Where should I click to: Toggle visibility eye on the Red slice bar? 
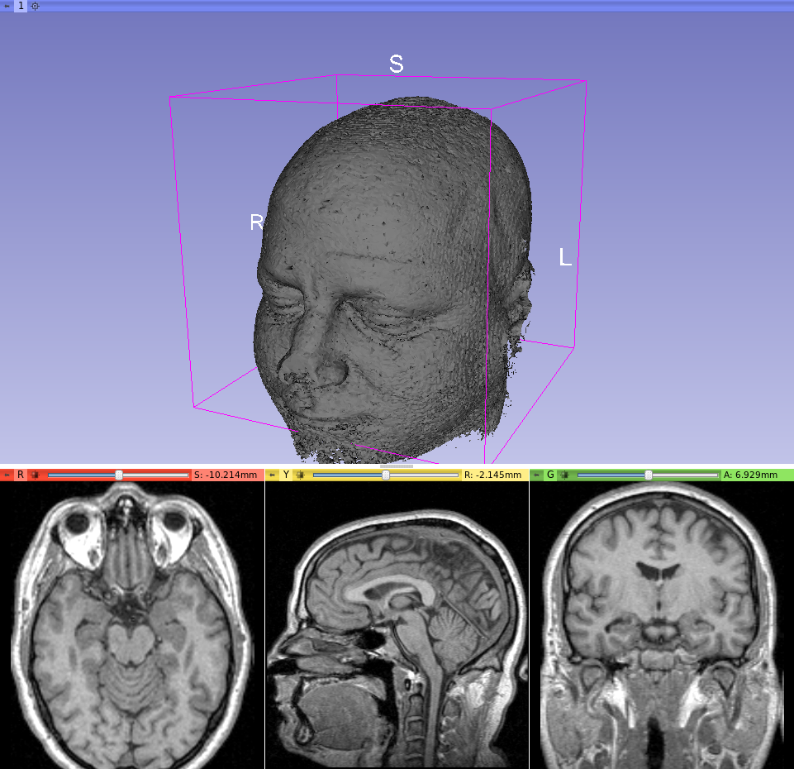[x=35, y=475]
